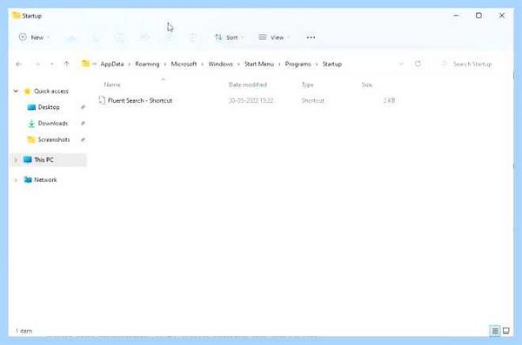The width and height of the screenshot is (522, 345).
Task: Open the recent locations chevron
Action: pyautogui.click(x=52, y=64)
